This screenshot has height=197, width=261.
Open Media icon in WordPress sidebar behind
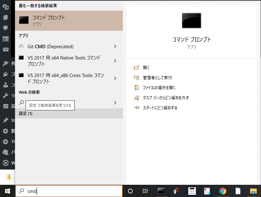tap(6, 7)
